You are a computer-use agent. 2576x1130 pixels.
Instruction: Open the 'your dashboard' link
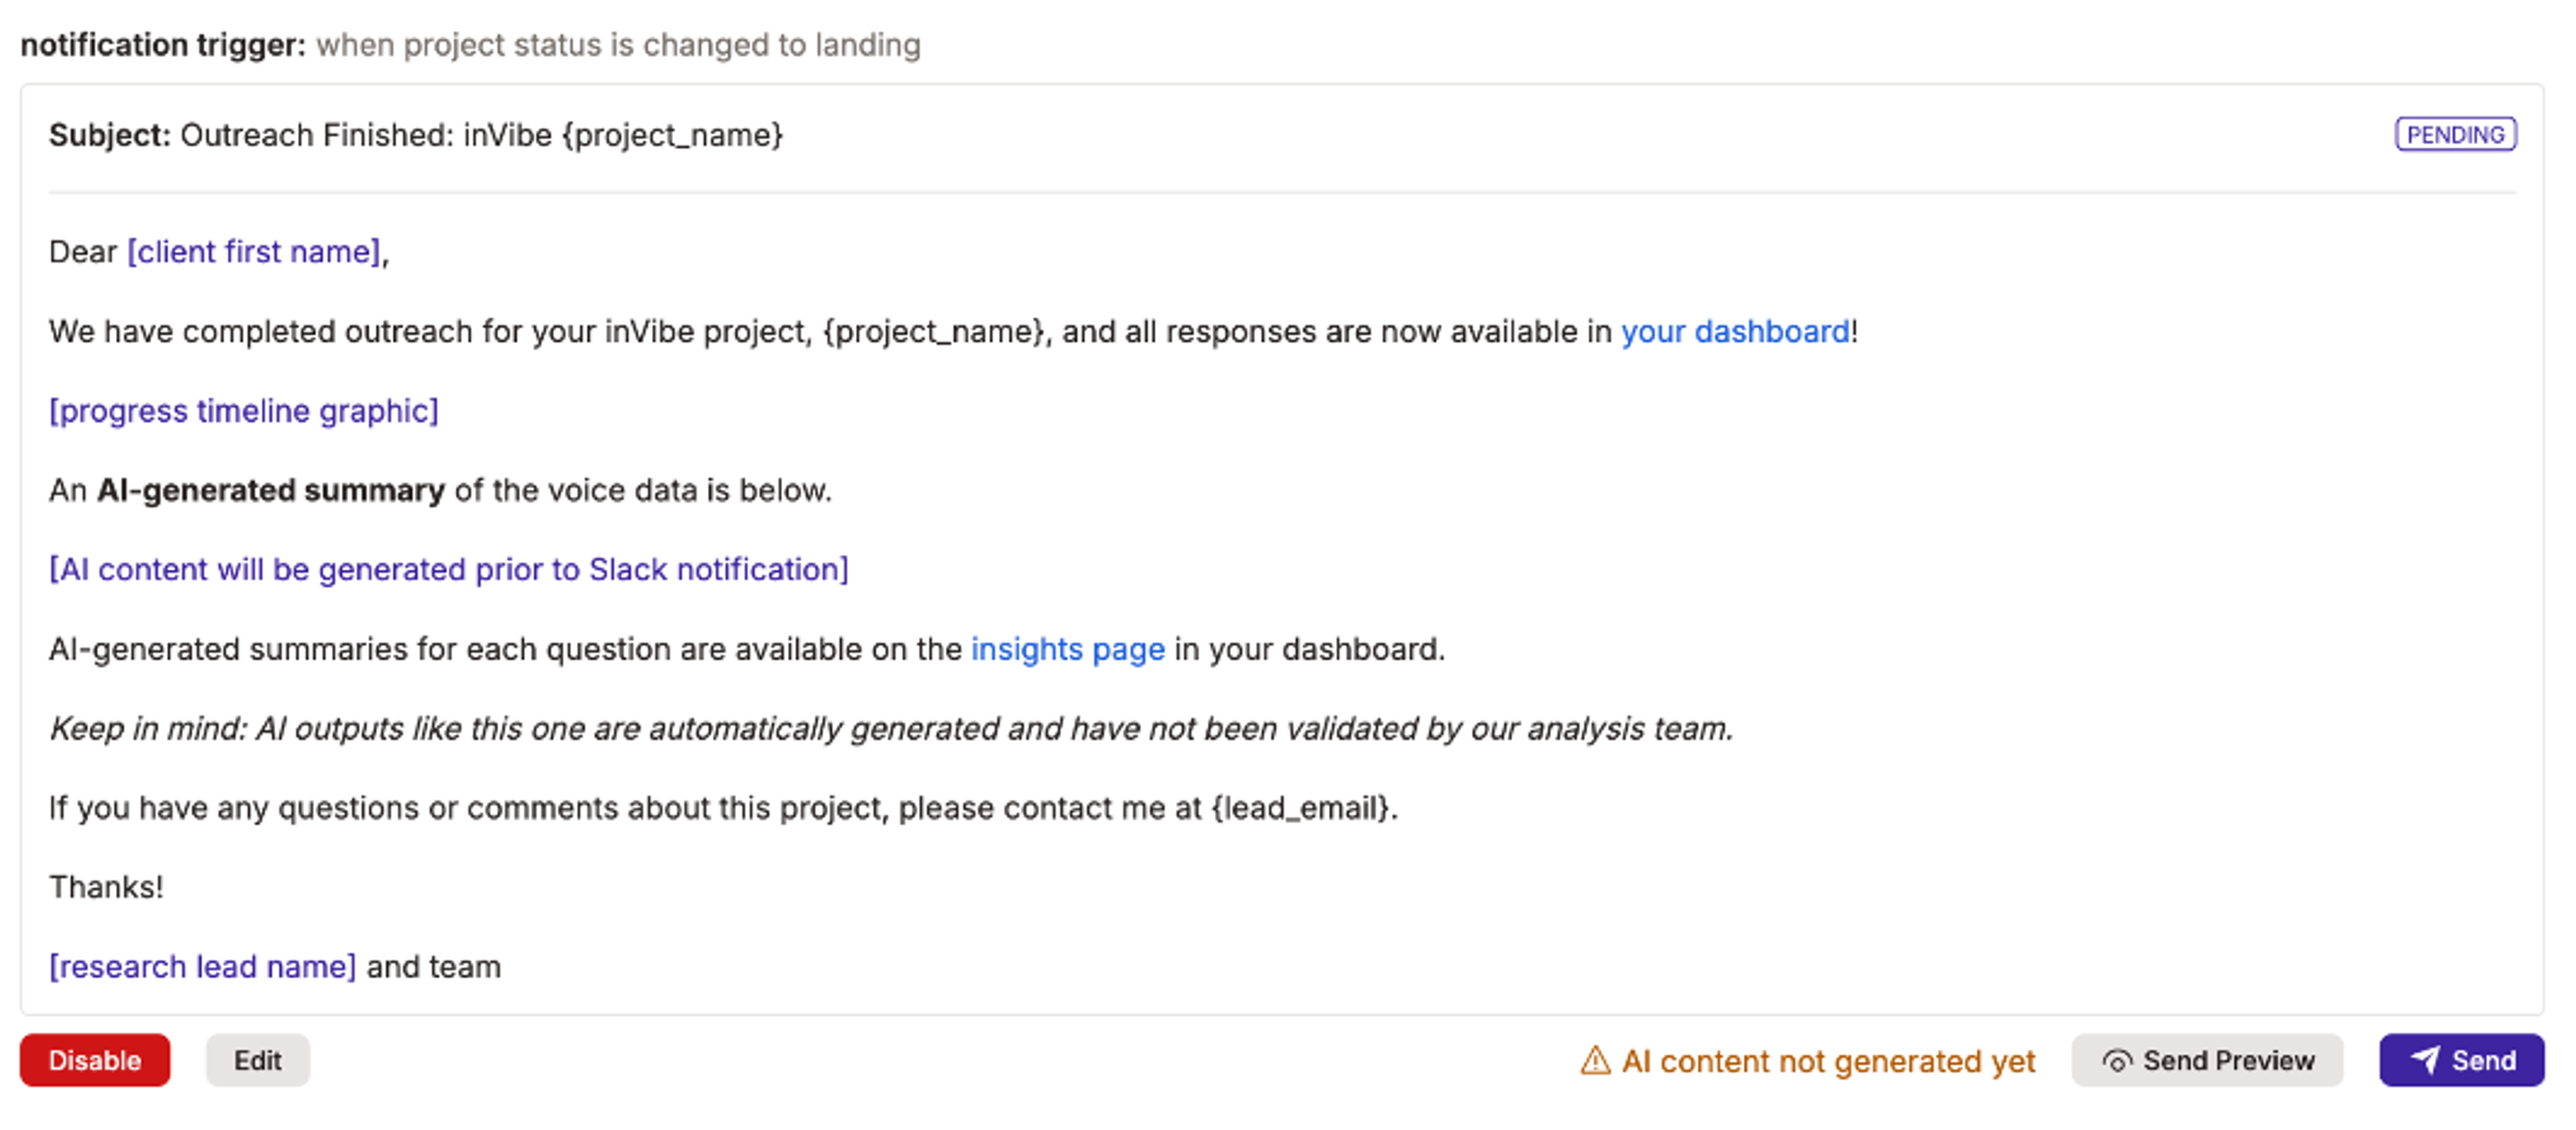tap(1735, 331)
